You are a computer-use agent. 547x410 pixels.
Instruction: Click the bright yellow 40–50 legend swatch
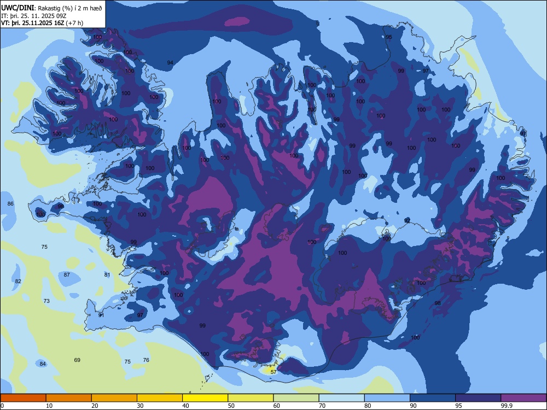click(x=205, y=398)
